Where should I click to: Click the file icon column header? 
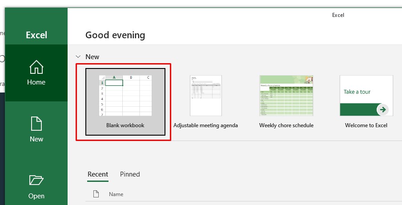click(96, 194)
